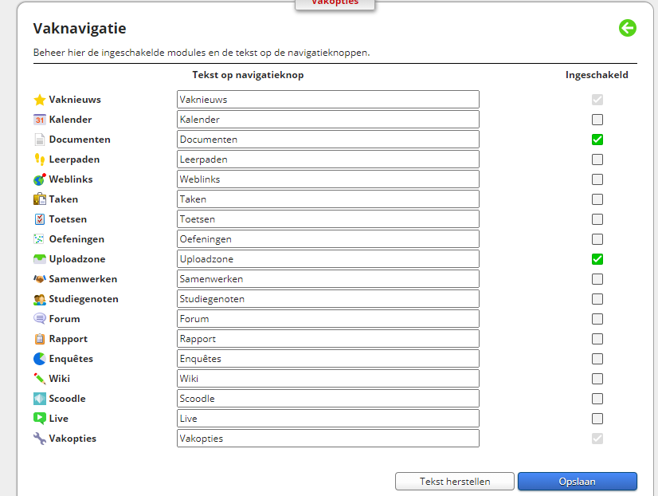This screenshot has width=658, height=496.
Task: Click the green back arrow icon
Action: 628,29
